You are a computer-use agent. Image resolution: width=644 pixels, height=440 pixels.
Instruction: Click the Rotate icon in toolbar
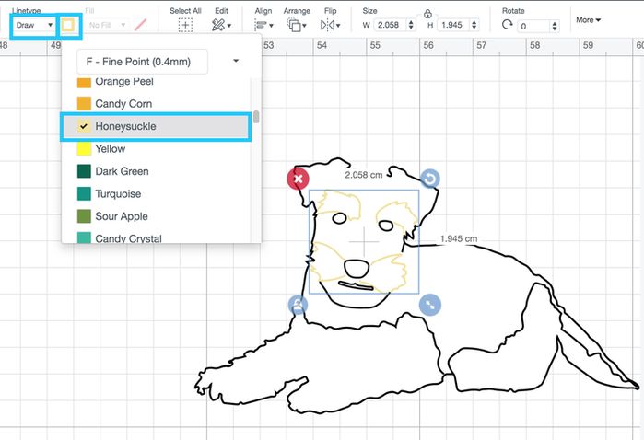pos(508,26)
